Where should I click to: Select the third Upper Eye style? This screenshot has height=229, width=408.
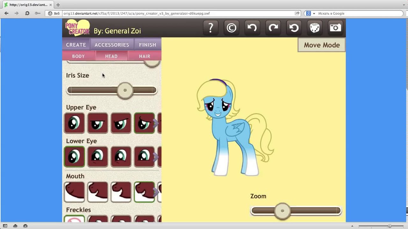(x=121, y=123)
